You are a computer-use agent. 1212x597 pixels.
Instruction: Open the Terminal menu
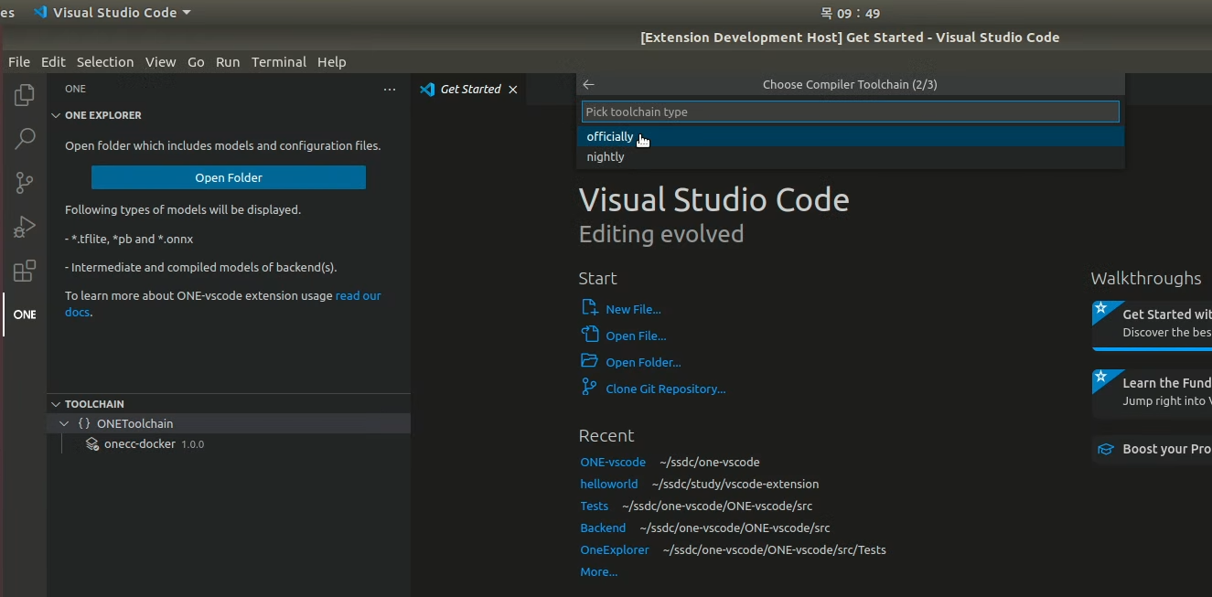(x=279, y=61)
